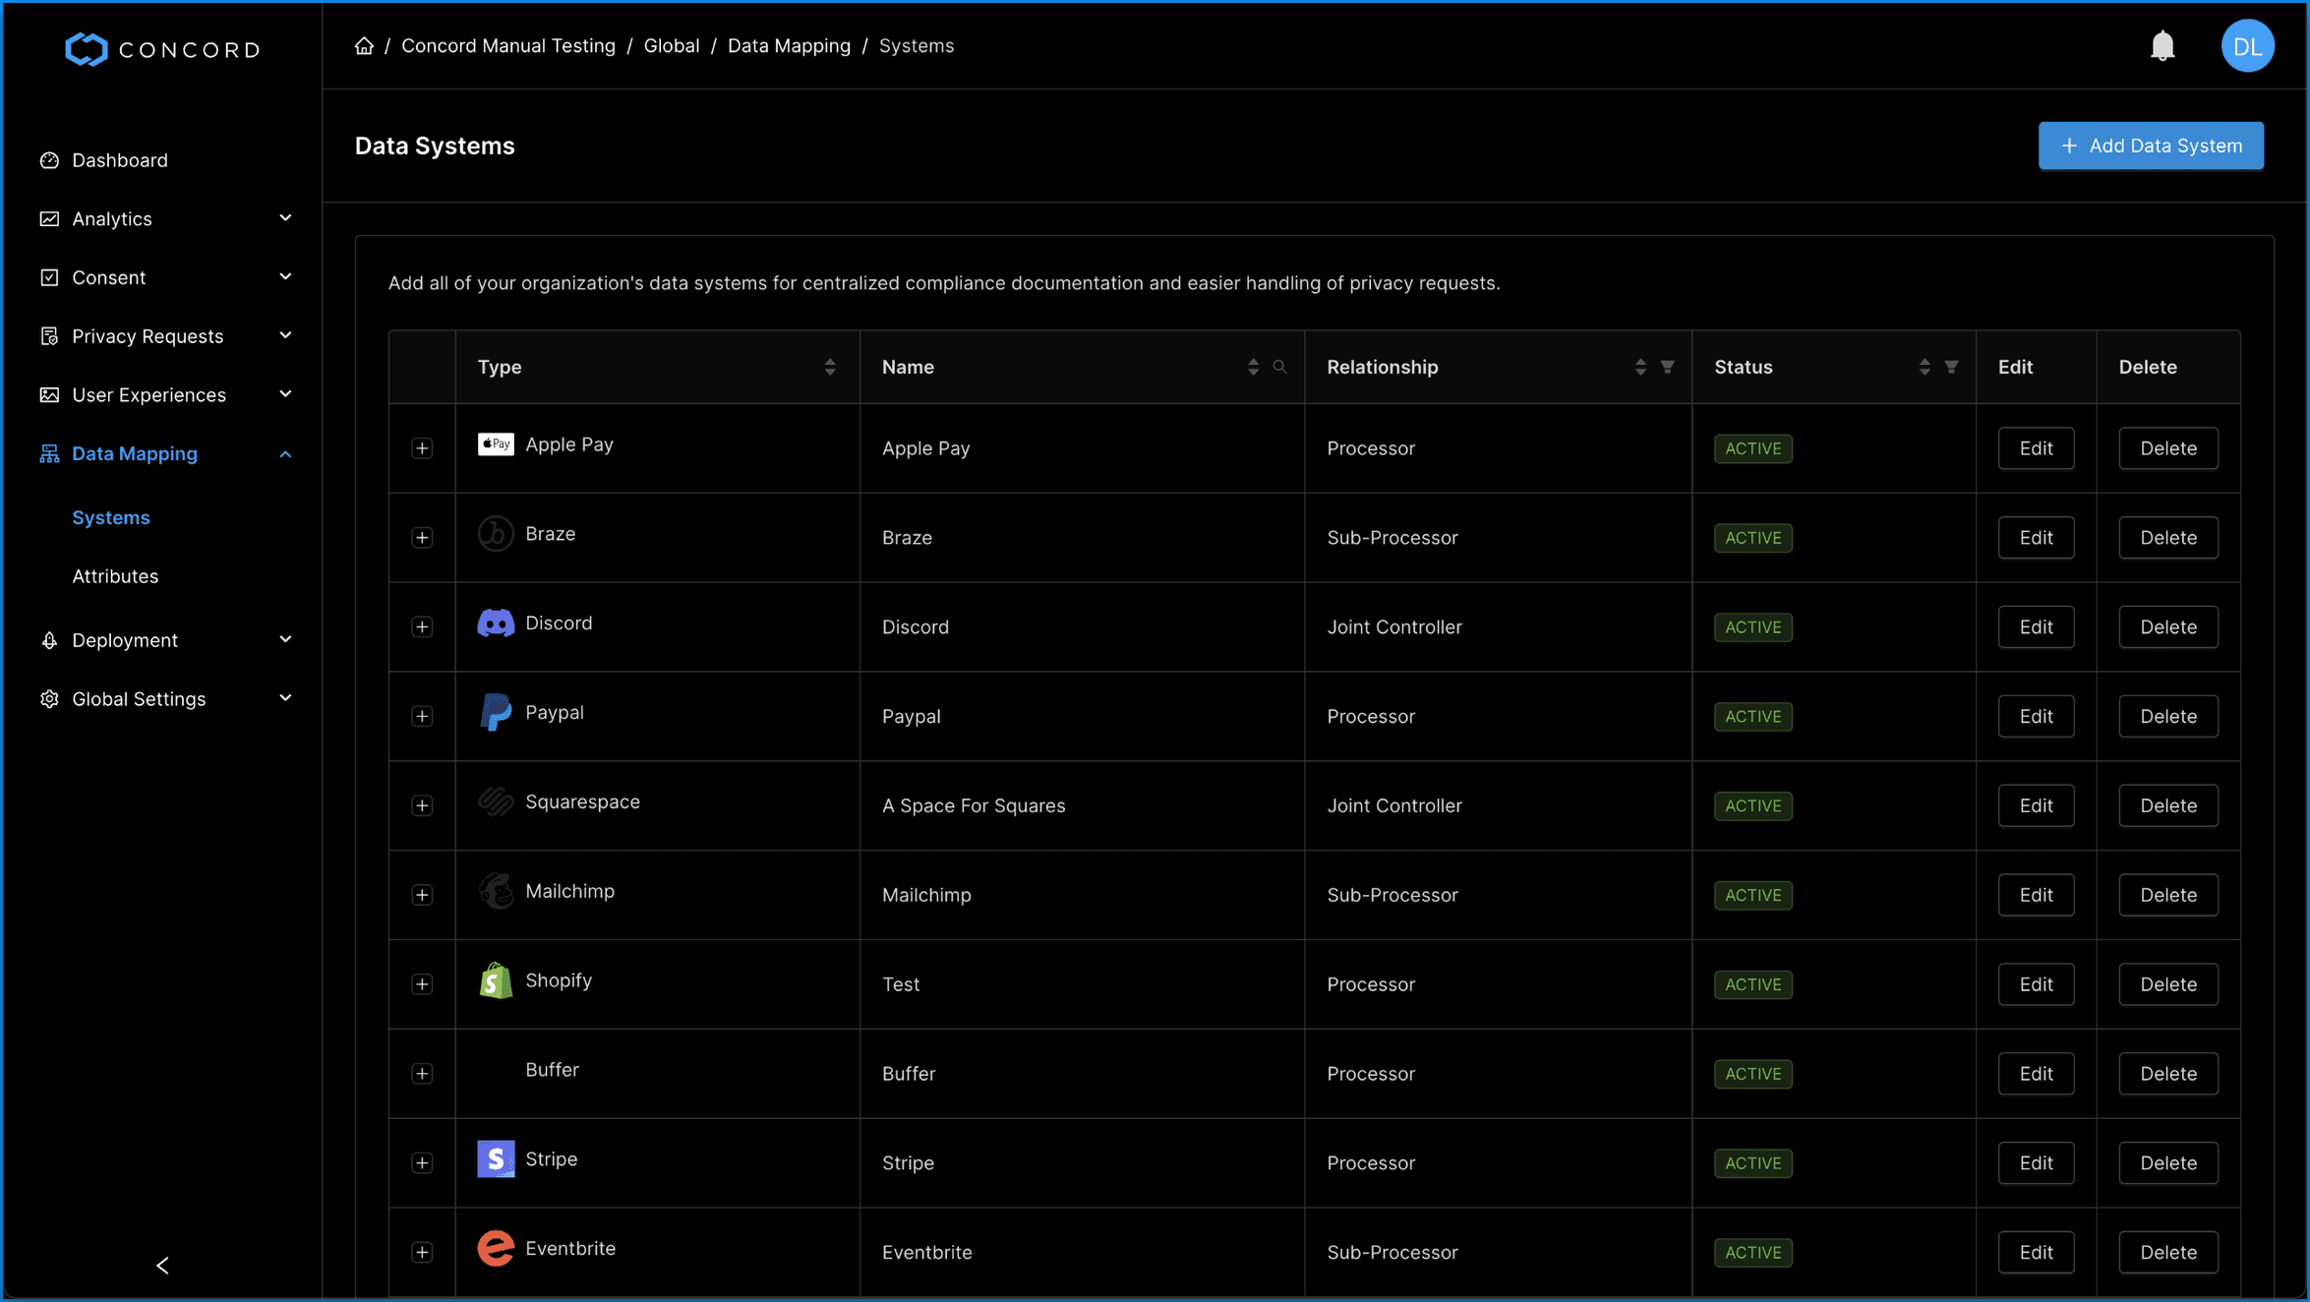2310x1302 pixels.
Task: Click the home icon in breadcrumb
Action: [364, 46]
